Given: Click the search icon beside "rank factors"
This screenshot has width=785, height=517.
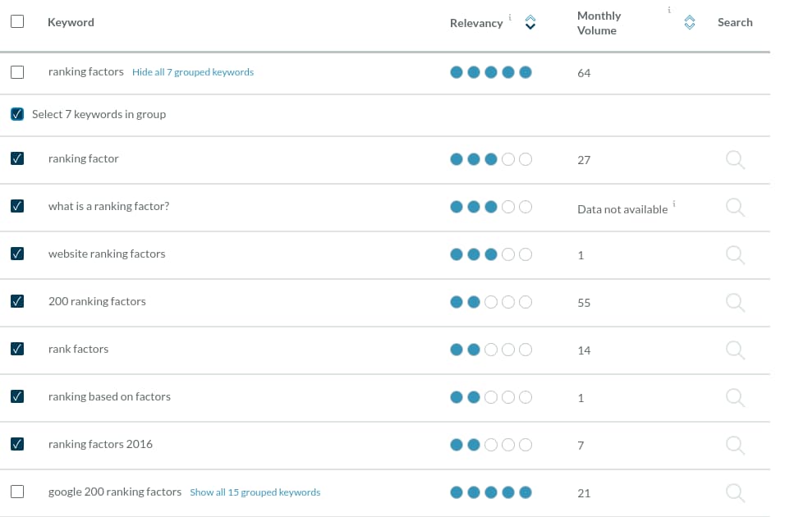Looking at the screenshot, I should pyautogui.click(x=735, y=350).
